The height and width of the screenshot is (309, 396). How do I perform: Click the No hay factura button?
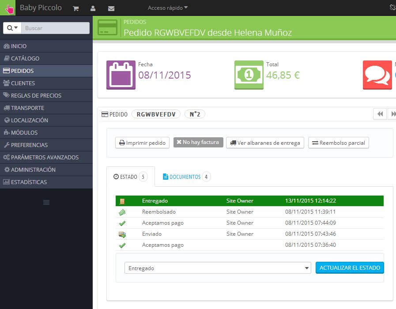click(x=198, y=143)
